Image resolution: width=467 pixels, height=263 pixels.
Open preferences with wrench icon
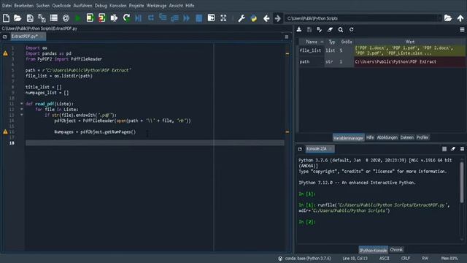[242, 18]
